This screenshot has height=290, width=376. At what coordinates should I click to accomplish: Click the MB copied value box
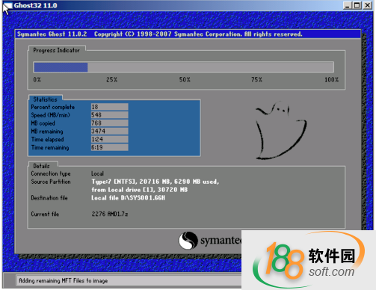pyautogui.click(x=109, y=123)
